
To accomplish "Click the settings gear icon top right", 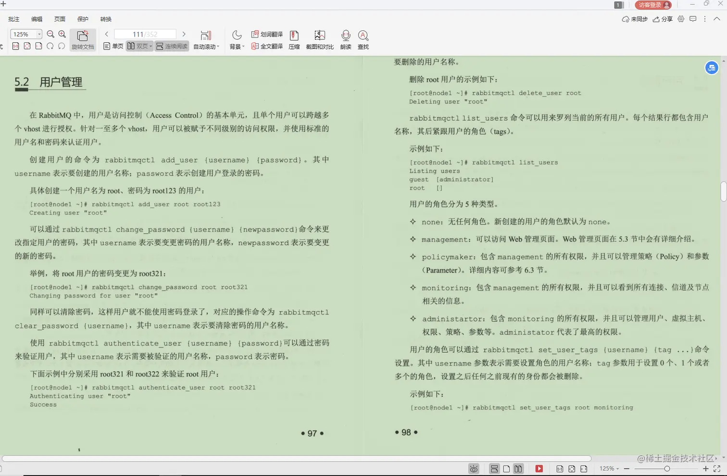I will [681, 19].
